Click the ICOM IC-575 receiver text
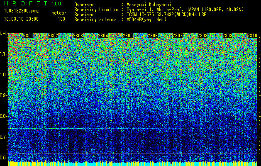This screenshot has height=166, width=261. (166, 15)
